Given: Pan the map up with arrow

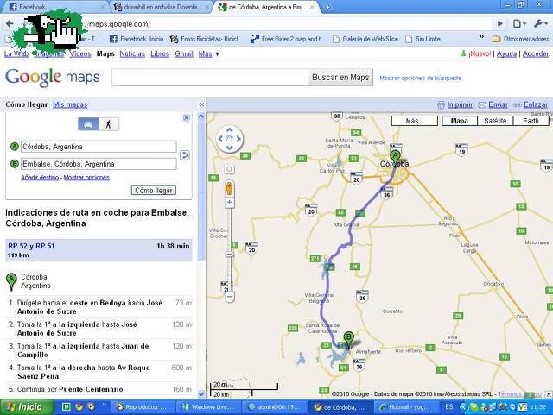Looking at the screenshot, I should 229,130.
